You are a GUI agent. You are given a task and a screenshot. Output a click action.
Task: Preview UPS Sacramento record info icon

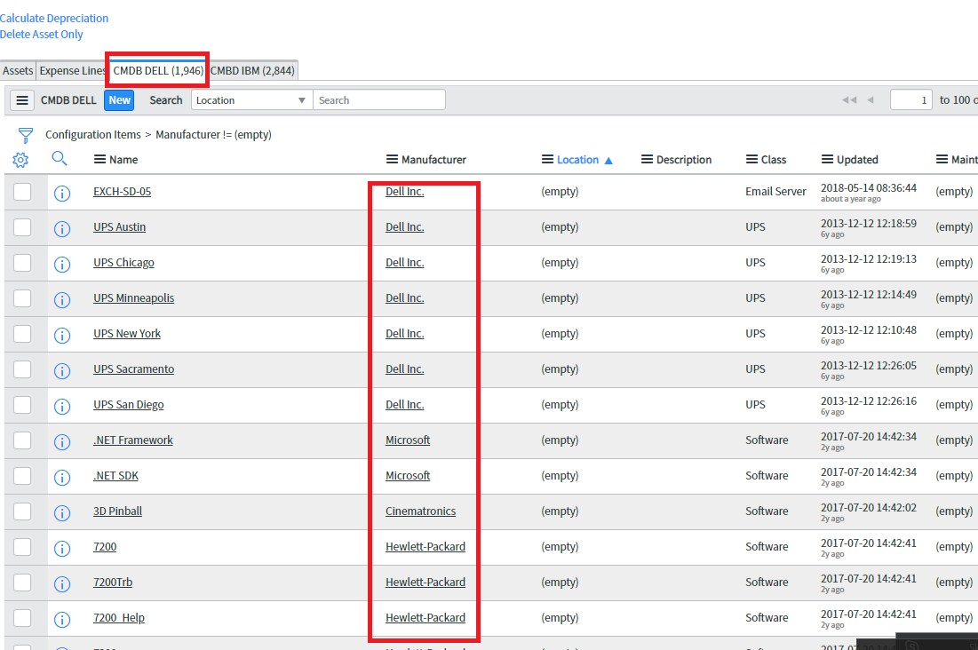click(62, 371)
